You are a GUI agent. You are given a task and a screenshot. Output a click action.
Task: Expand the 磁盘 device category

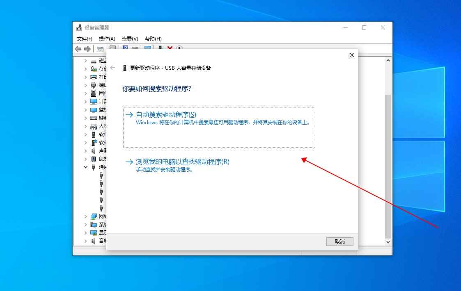(x=85, y=60)
